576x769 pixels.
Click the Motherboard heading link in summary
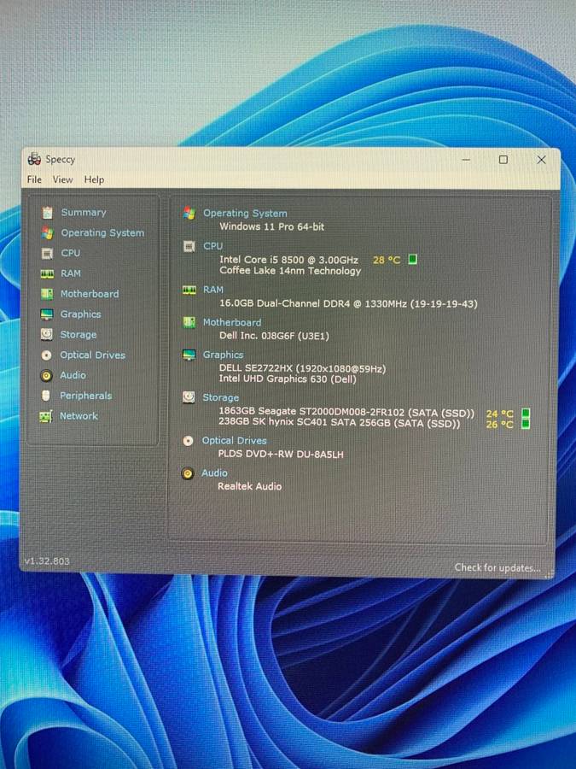click(232, 322)
